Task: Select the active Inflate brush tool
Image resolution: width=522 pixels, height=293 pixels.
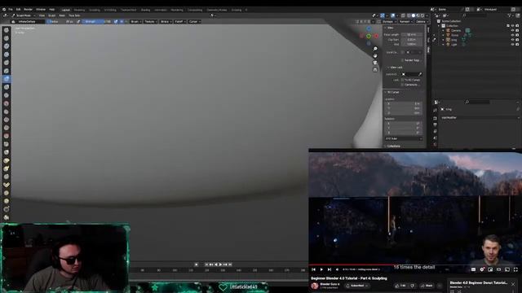Action: pyautogui.click(x=7, y=79)
